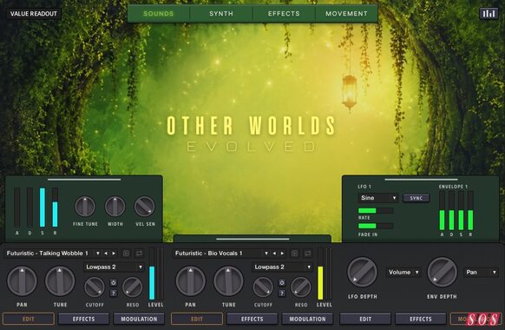Adjust the LFO 1 FADE IN slider
The image size is (505, 330).
pos(376,226)
